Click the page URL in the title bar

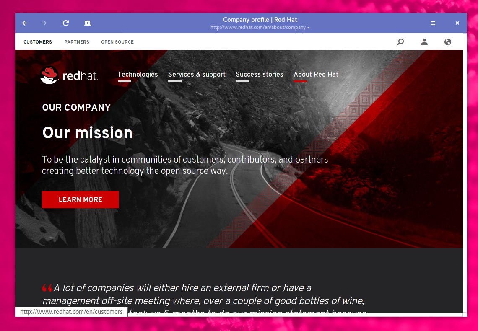(x=258, y=27)
